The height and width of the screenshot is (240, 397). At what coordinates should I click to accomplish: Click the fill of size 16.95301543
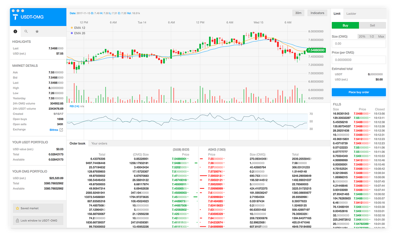[341, 114]
